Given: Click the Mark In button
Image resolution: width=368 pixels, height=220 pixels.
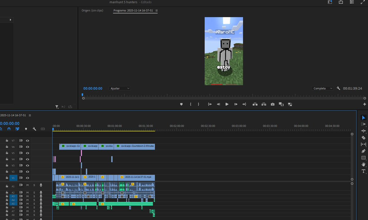Looking at the screenshot, I should point(191,104).
